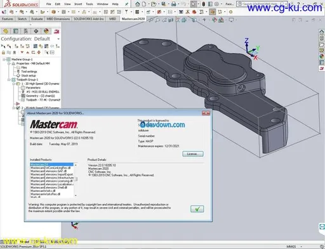Click the first icon on the Mastercam2020 toolbar
This screenshot has width=325, height=249.
pos(4,12)
